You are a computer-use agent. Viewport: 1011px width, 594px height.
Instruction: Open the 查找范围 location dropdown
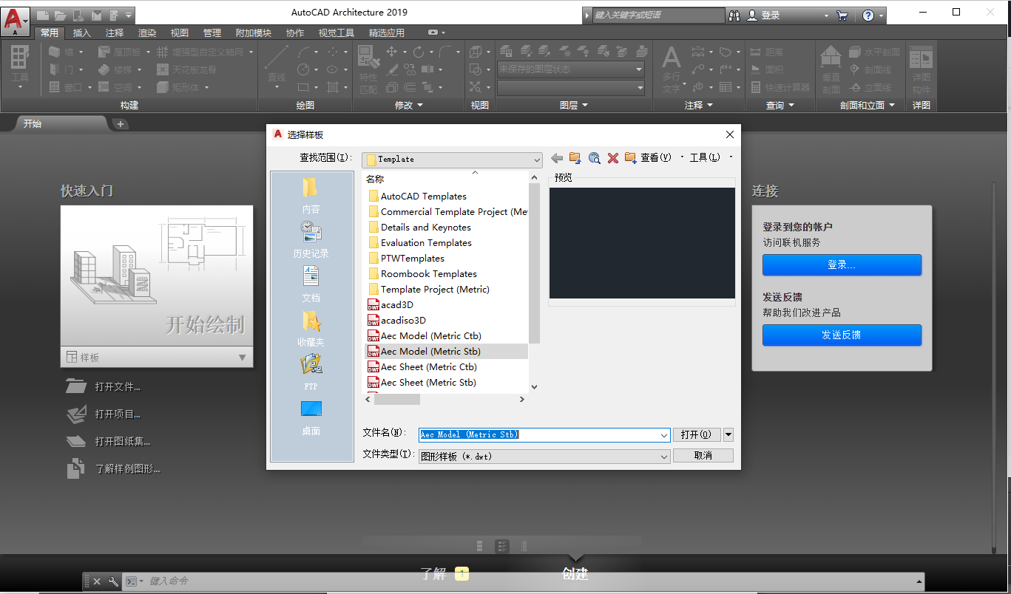tap(538, 159)
